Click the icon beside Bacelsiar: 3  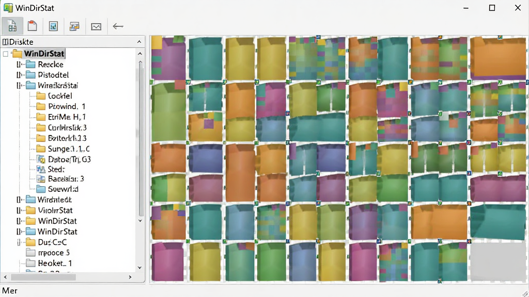[41, 179]
